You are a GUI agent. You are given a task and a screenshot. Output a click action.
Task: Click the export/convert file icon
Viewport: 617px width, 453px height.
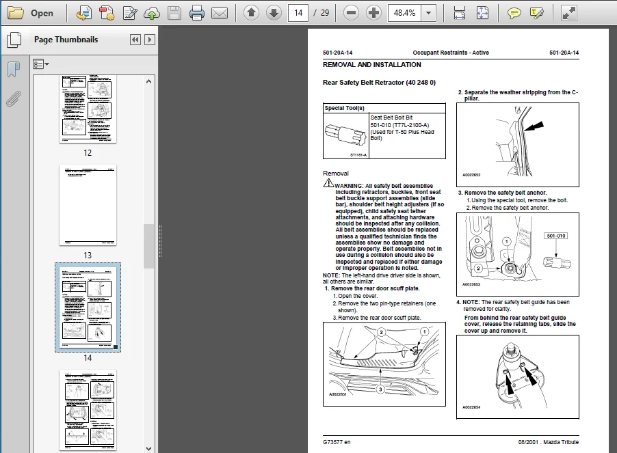pyautogui.click(x=84, y=13)
